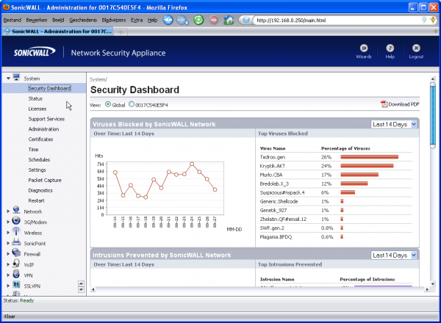Click the SonicWALL logo in header
This screenshot has height=323, width=441.
[35, 52]
